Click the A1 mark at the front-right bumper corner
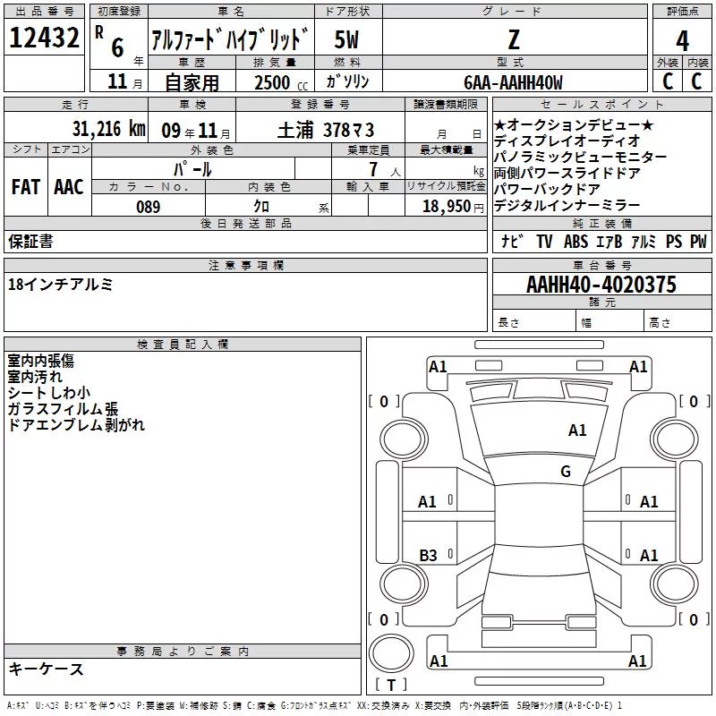The image size is (716, 716). 638,367
